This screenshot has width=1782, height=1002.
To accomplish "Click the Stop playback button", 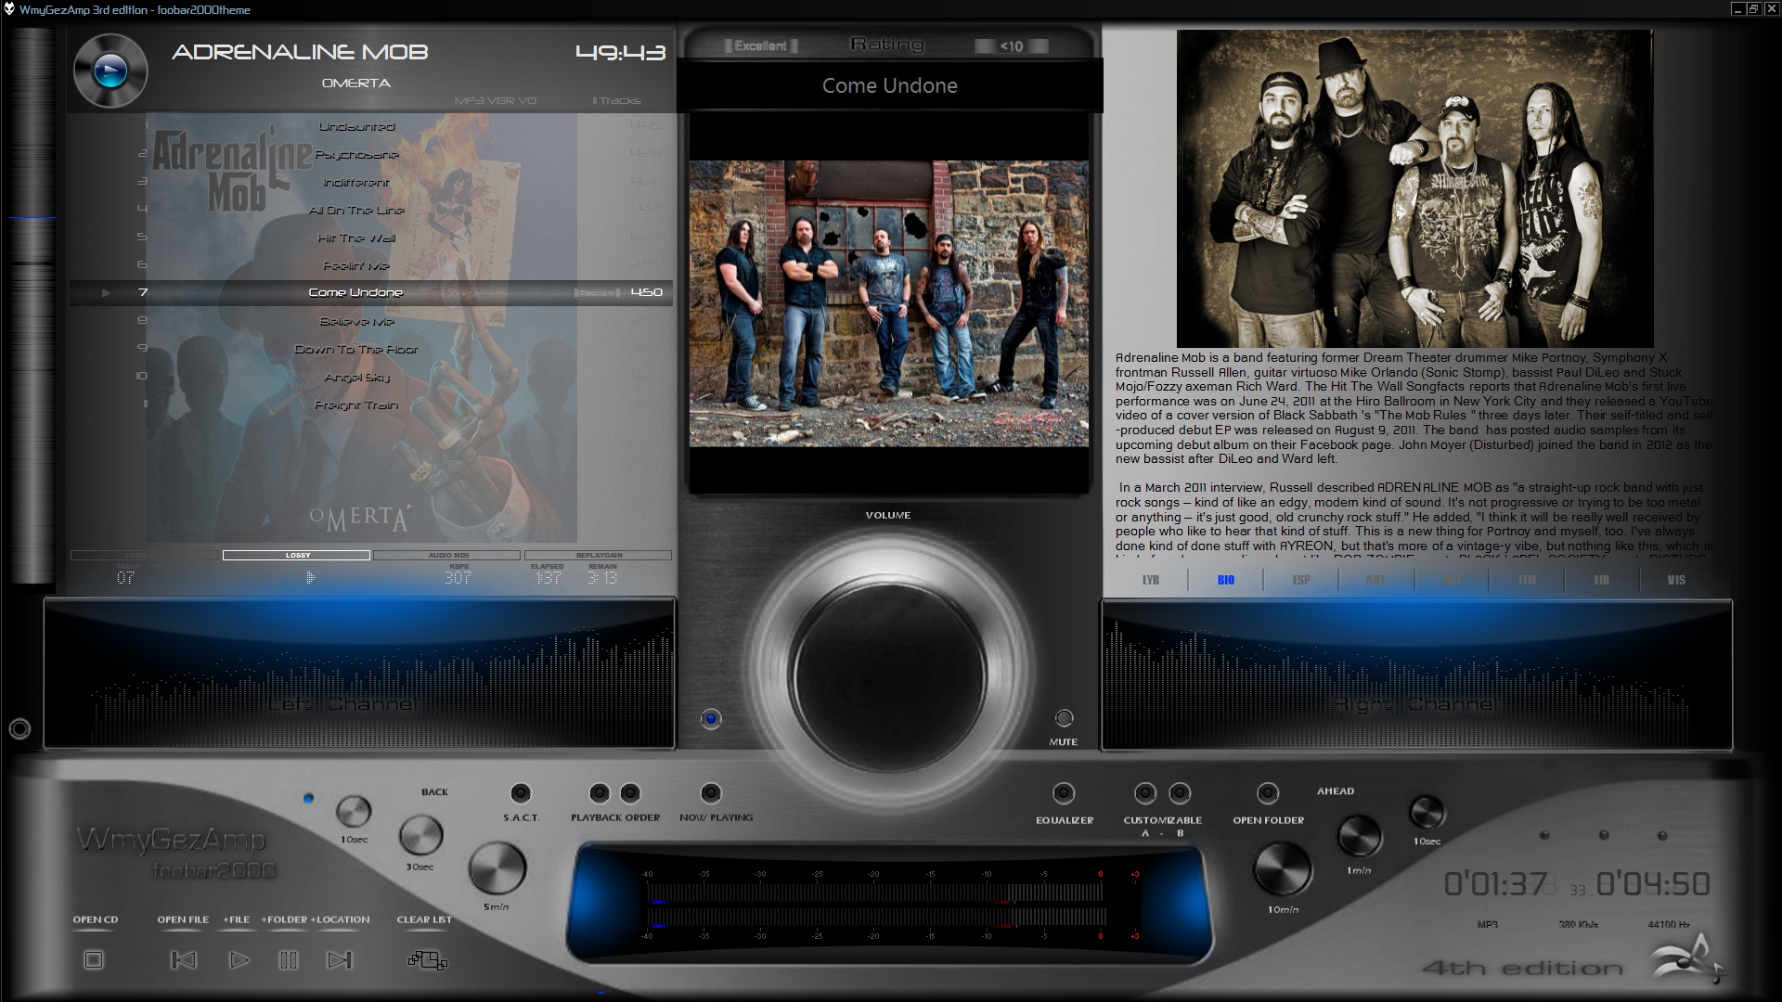I will [94, 959].
